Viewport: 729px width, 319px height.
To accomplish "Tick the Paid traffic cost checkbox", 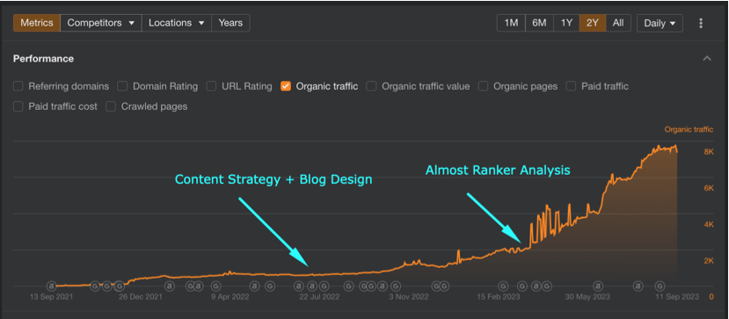I will 18,107.
